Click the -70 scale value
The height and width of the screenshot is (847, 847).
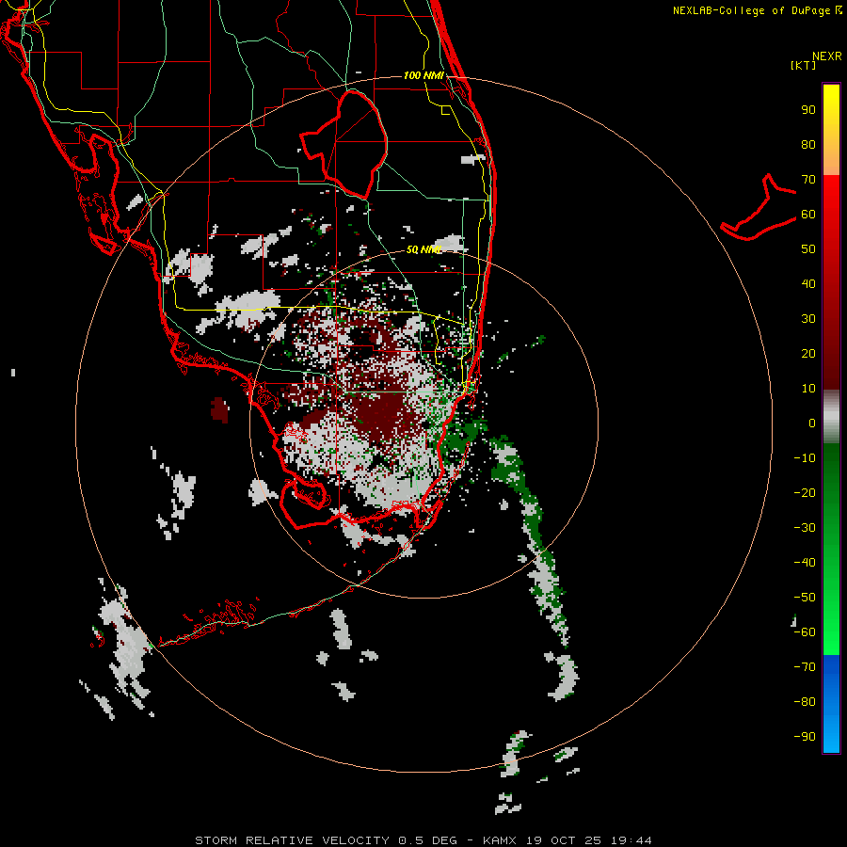(805, 667)
